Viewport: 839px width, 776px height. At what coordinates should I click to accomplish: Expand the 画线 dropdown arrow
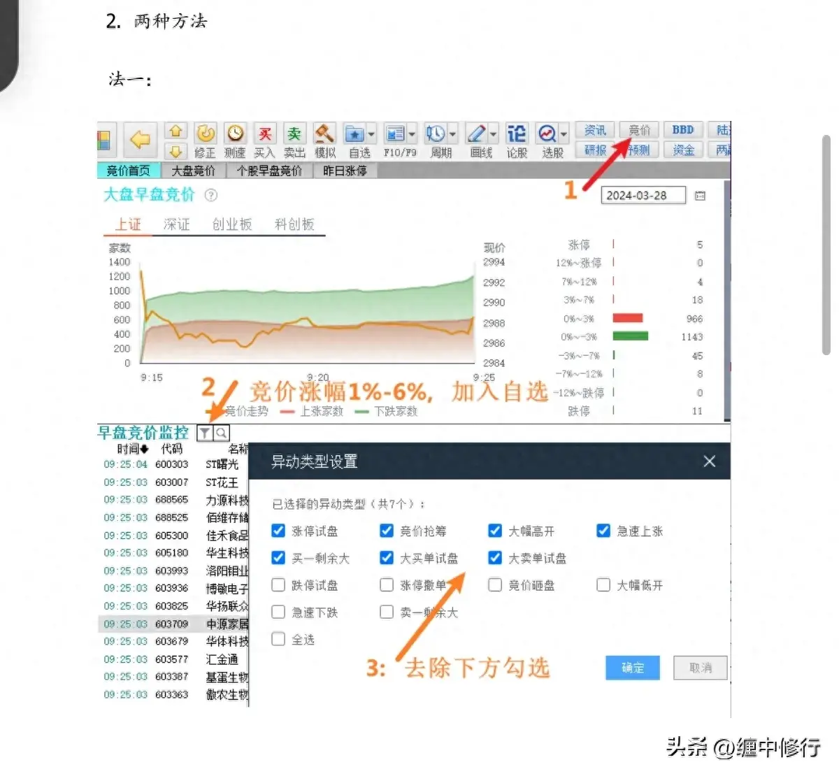point(493,134)
